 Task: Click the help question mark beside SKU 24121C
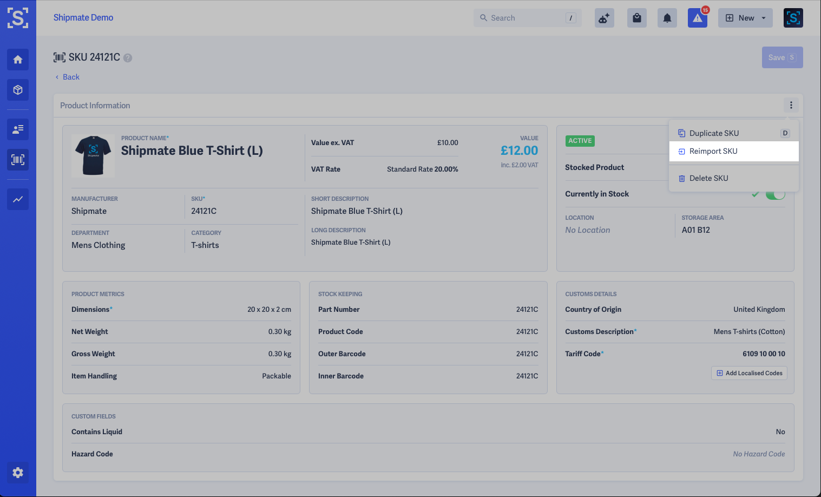pyautogui.click(x=128, y=58)
